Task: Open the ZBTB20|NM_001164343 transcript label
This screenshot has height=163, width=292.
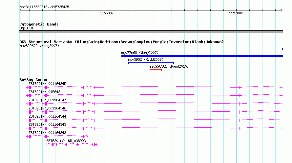Action: pyautogui.click(x=47, y=124)
